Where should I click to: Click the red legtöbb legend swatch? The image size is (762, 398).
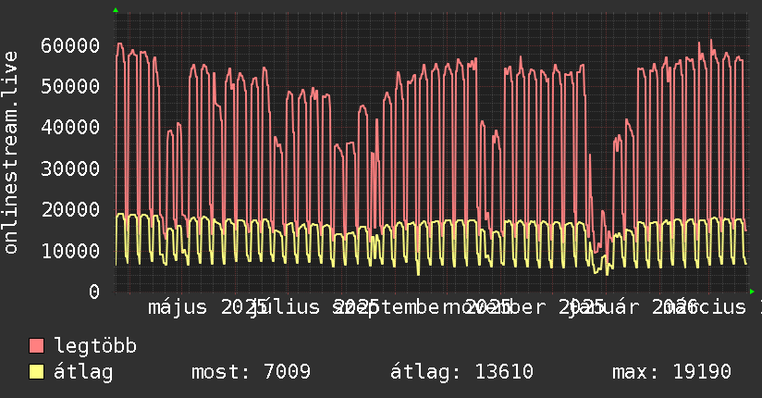(x=36, y=346)
